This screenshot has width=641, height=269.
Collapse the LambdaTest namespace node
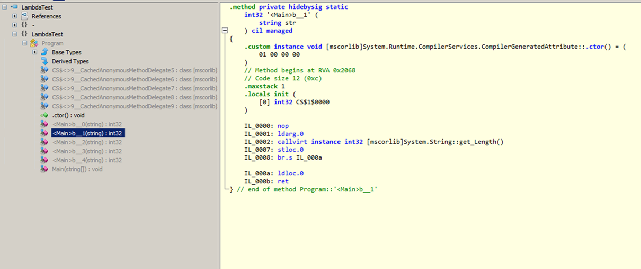[15, 34]
